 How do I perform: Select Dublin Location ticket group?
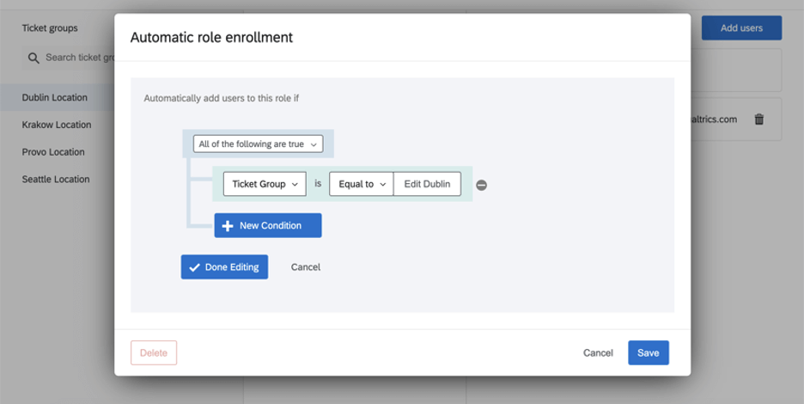[55, 97]
